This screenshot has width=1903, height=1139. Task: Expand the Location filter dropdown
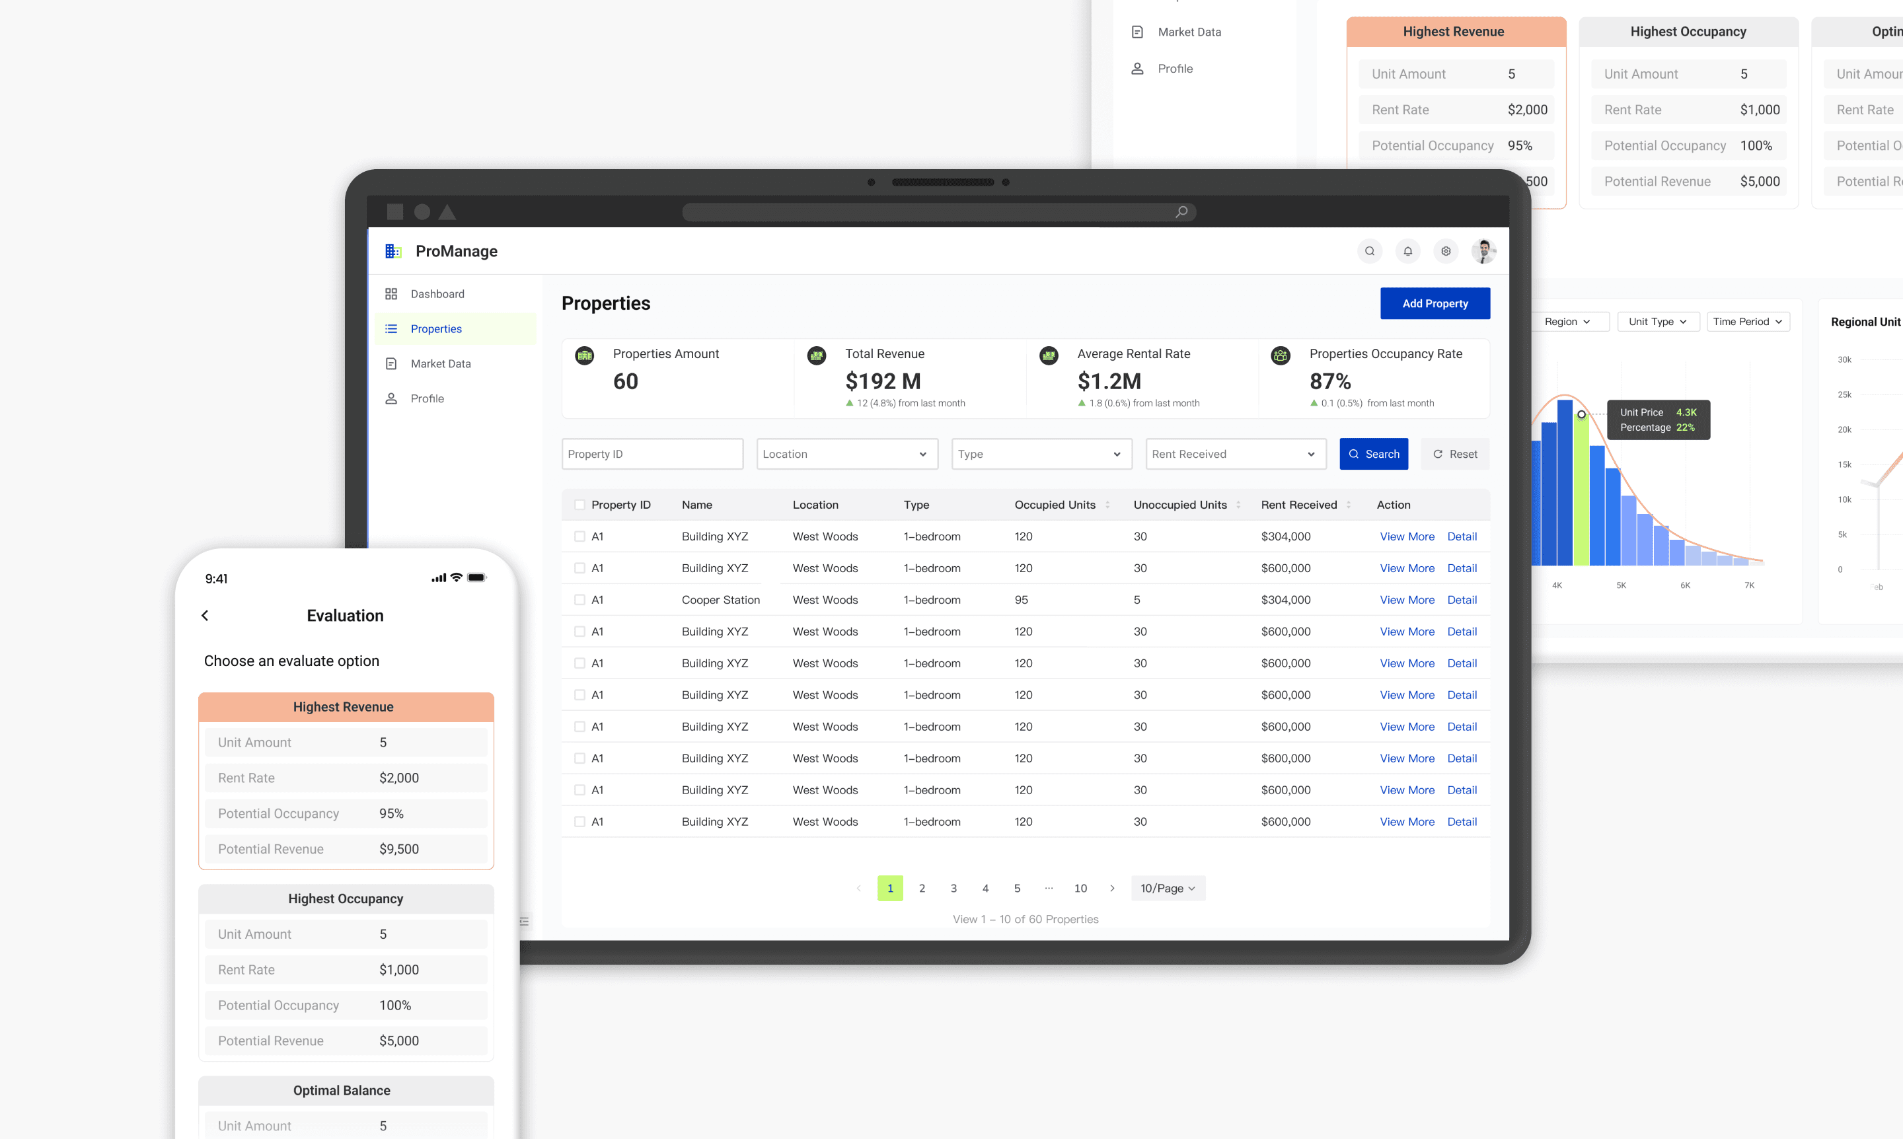coord(846,455)
